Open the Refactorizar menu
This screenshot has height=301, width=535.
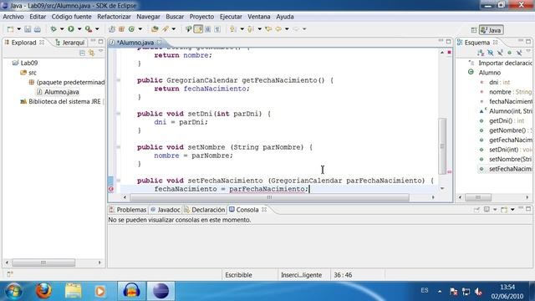(x=114, y=17)
